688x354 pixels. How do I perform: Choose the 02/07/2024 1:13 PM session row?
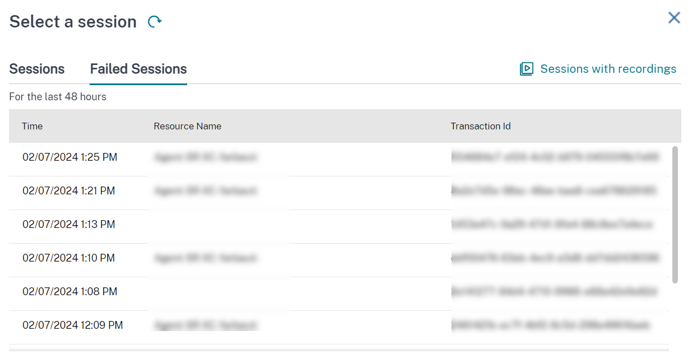click(x=69, y=225)
